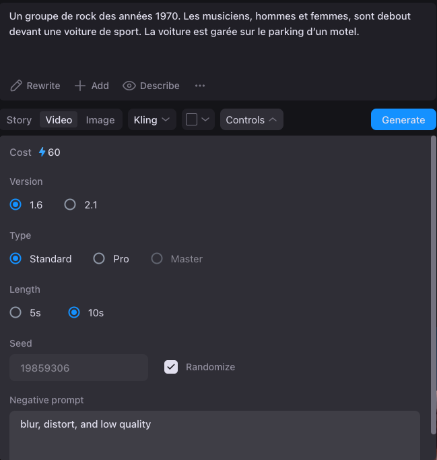Click the Add plus icon
This screenshot has height=460, width=437.
click(80, 86)
